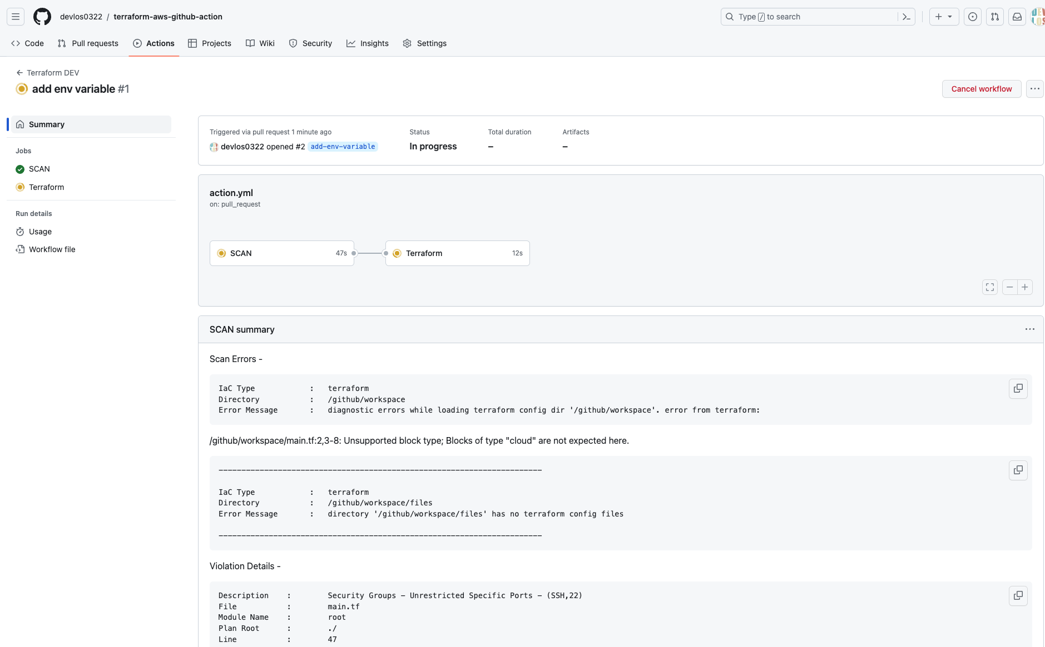Open the Code tab

tap(27, 43)
